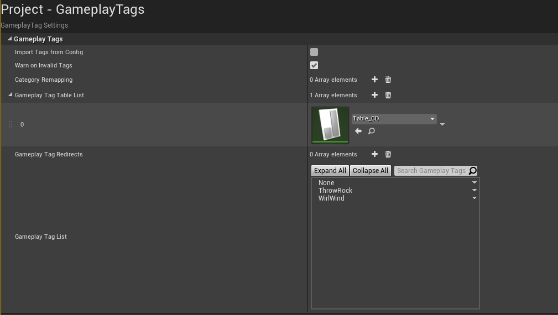Viewport: 558px width, 315px height.
Task: Add element to Gameplay Tag Table List
Action: click(x=374, y=95)
